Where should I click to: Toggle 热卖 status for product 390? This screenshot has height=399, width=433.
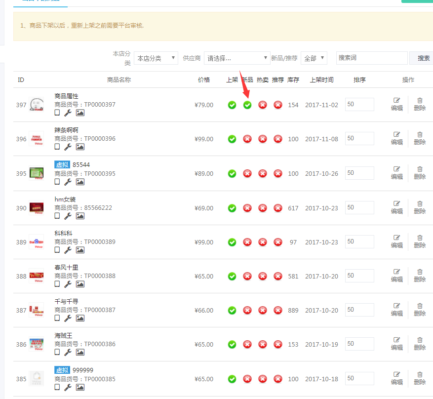(263, 208)
